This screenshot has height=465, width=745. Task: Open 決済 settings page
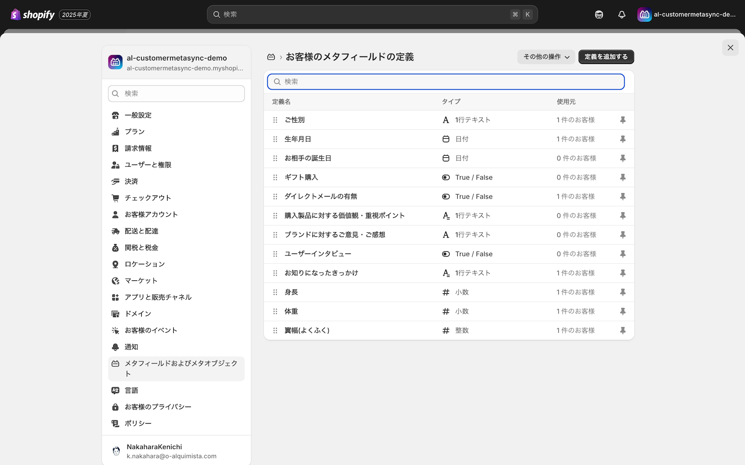click(x=176, y=182)
